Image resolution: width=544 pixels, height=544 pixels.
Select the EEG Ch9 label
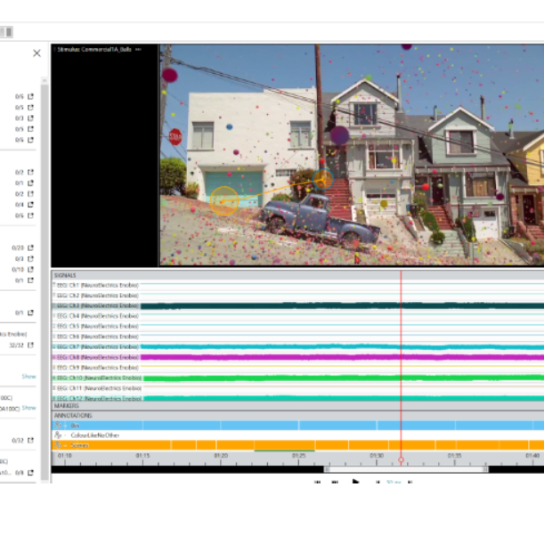97,368
